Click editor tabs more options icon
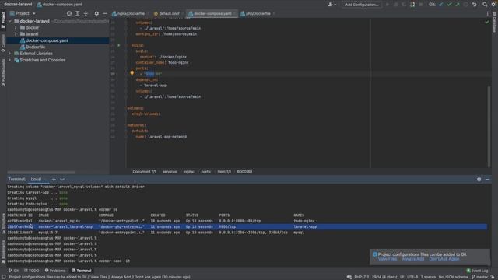The height and width of the screenshot is (280, 498). pos(488,14)
